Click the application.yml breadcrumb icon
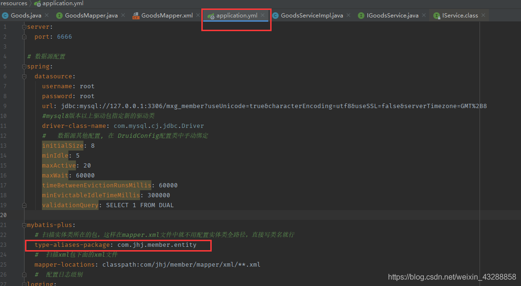 [x=38, y=4]
